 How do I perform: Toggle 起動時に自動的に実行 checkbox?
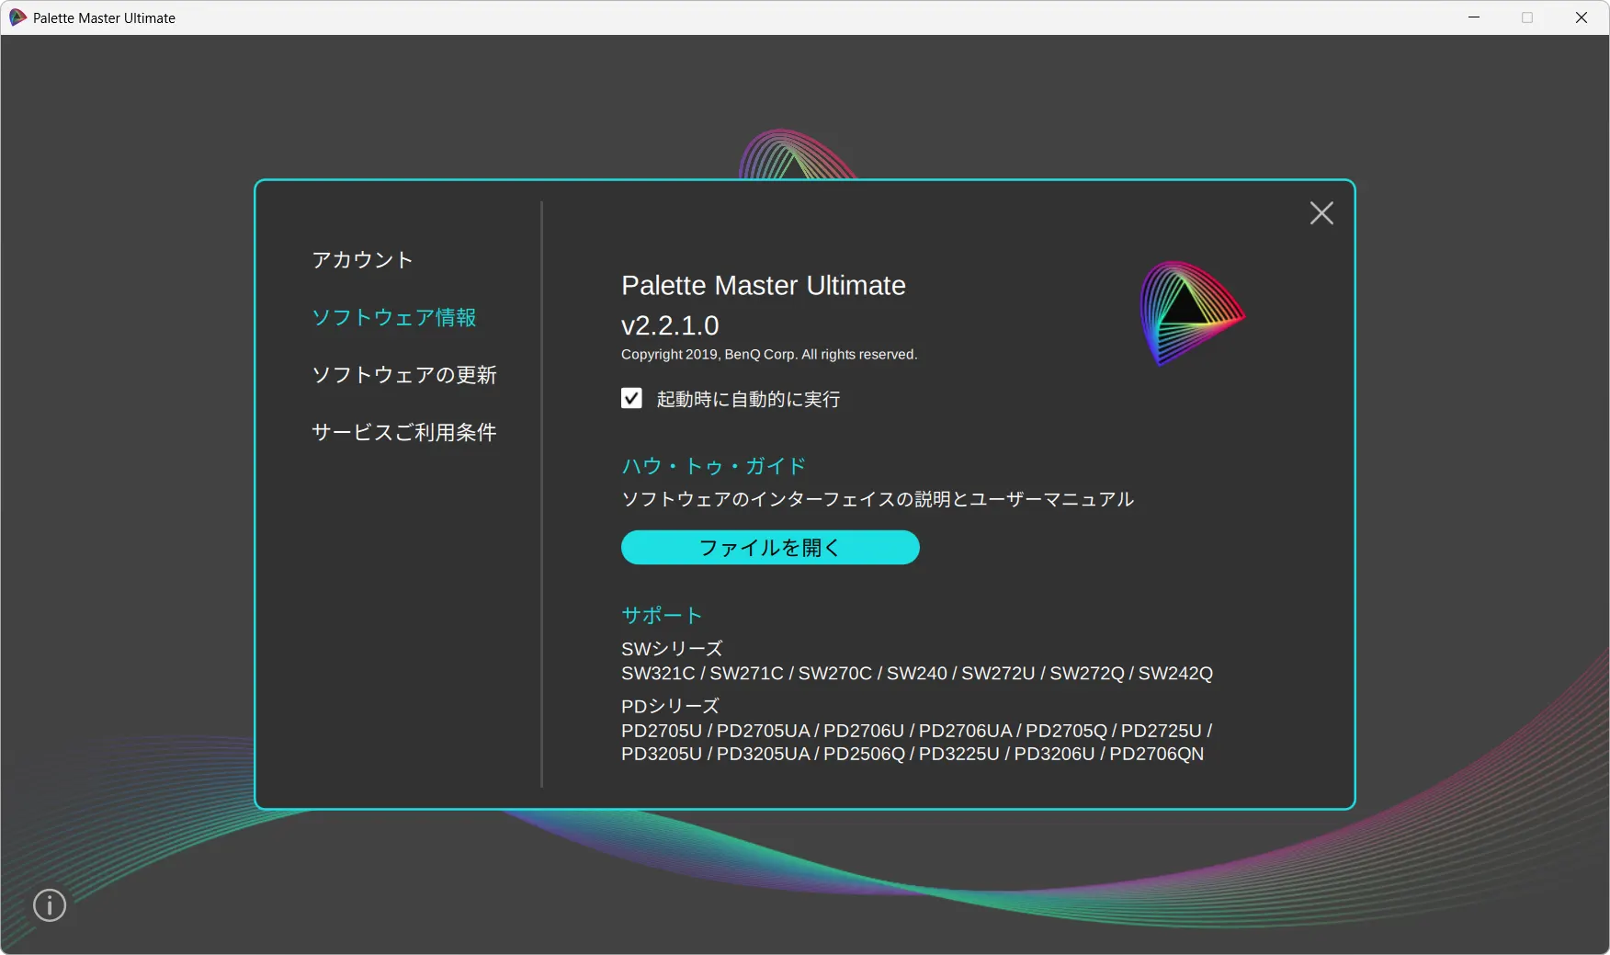(631, 398)
